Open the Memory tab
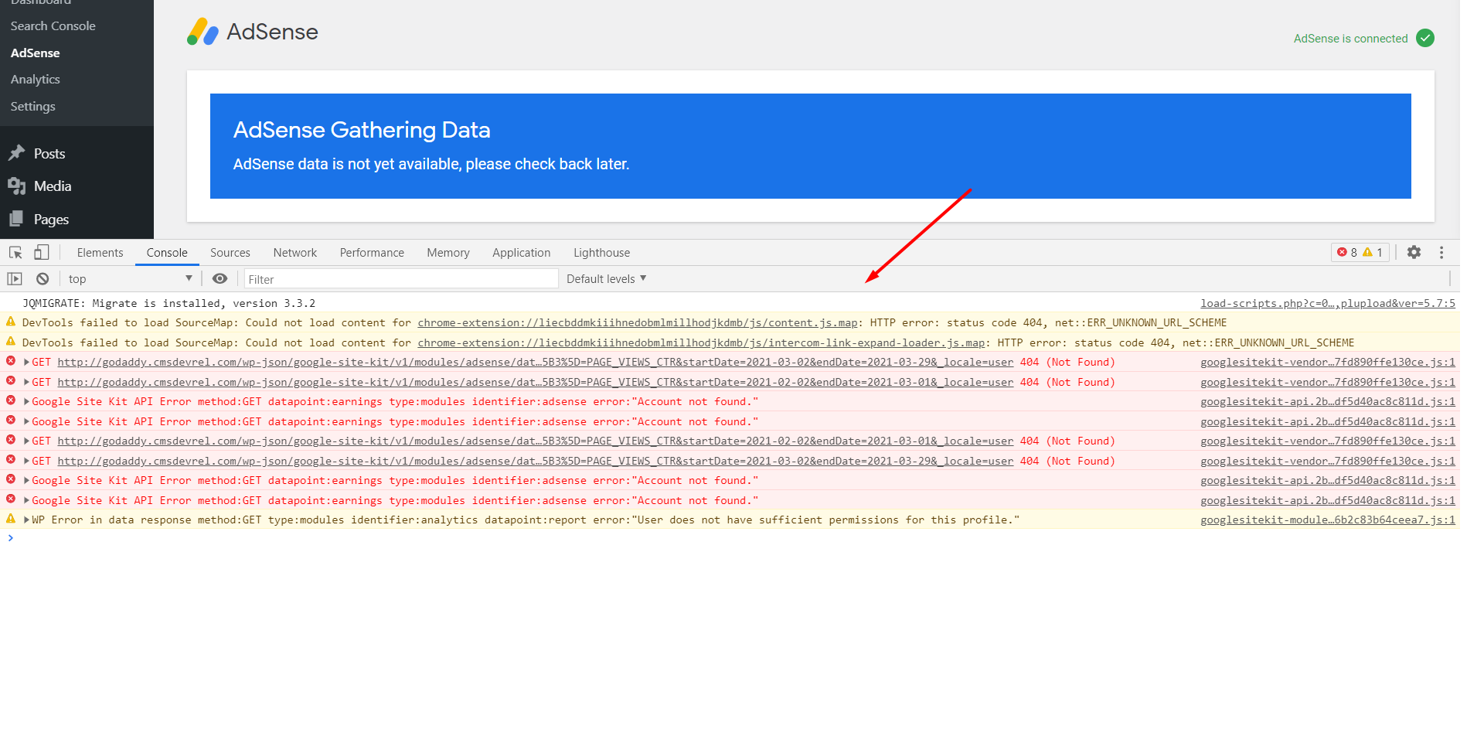Viewport: 1484px width, 753px height. pos(448,252)
